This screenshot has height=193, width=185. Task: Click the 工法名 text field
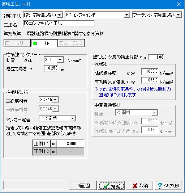(x=59, y=24)
